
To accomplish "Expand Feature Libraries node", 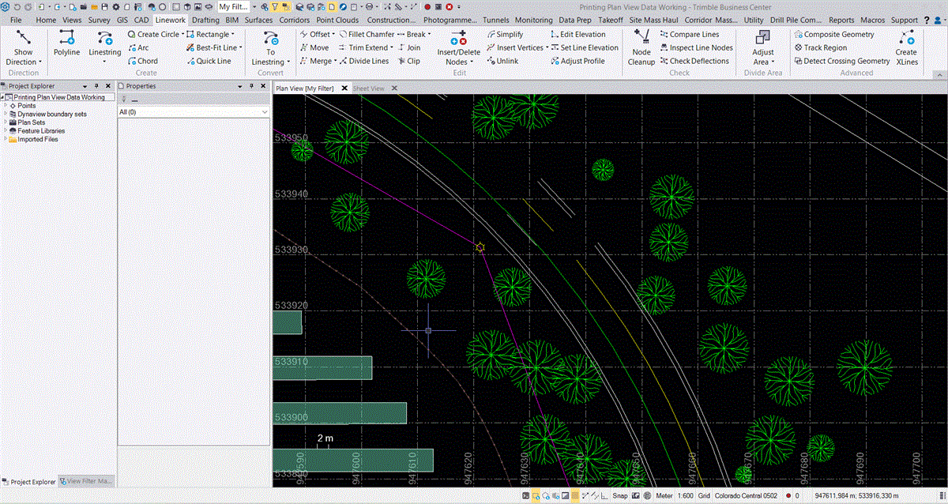I will point(6,131).
